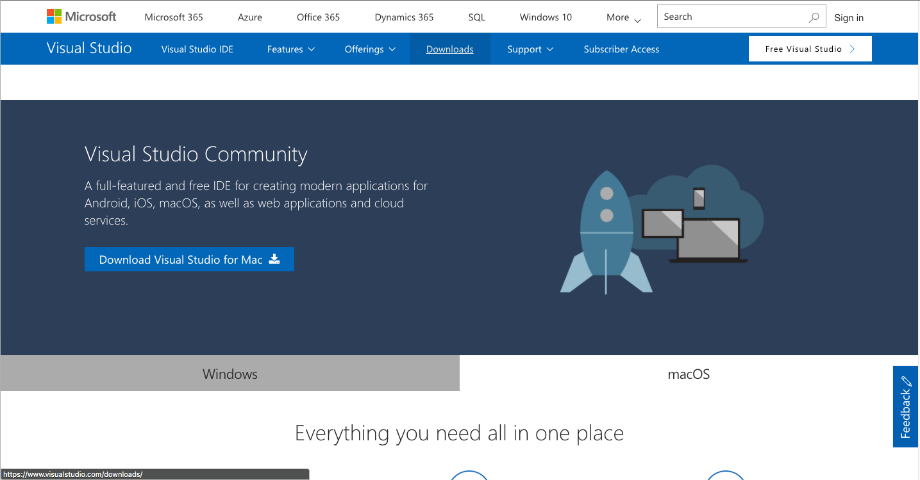Image resolution: width=920 pixels, height=480 pixels.
Task: Expand the Features dropdown
Action: click(x=291, y=49)
